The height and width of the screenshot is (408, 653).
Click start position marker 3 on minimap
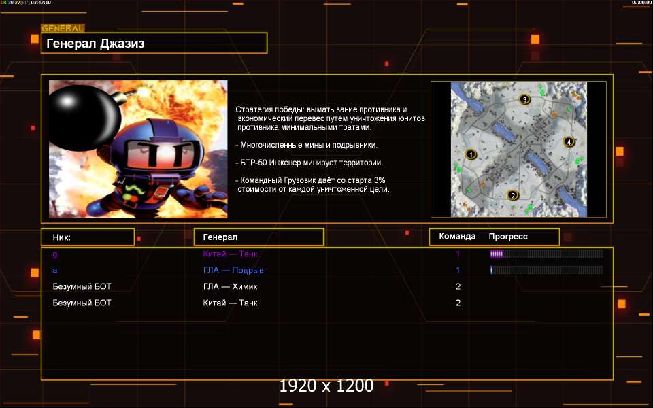pos(524,99)
